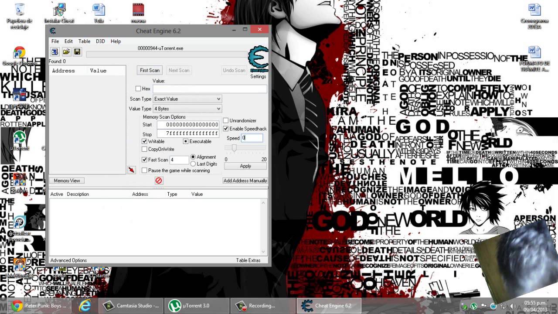Image resolution: width=558 pixels, height=314 pixels.
Task: Click the Undo Scan button
Action: 234,70
